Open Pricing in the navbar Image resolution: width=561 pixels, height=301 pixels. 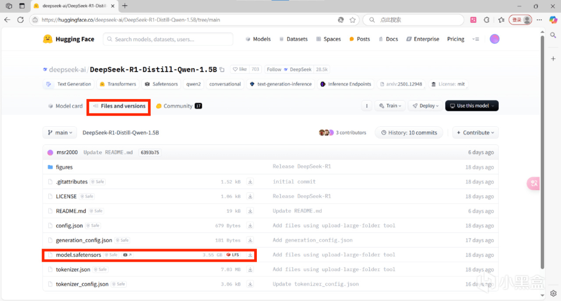pyautogui.click(x=455, y=39)
